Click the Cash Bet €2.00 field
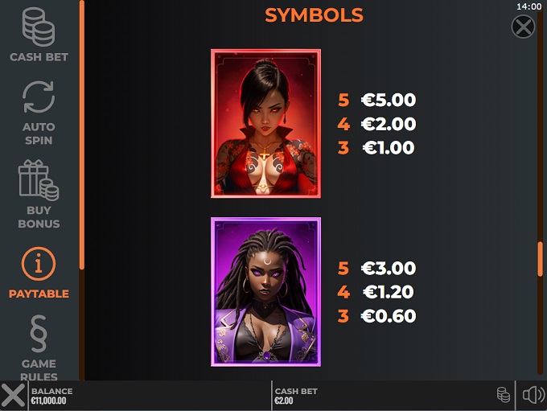The image size is (547, 411). (296, 396)
